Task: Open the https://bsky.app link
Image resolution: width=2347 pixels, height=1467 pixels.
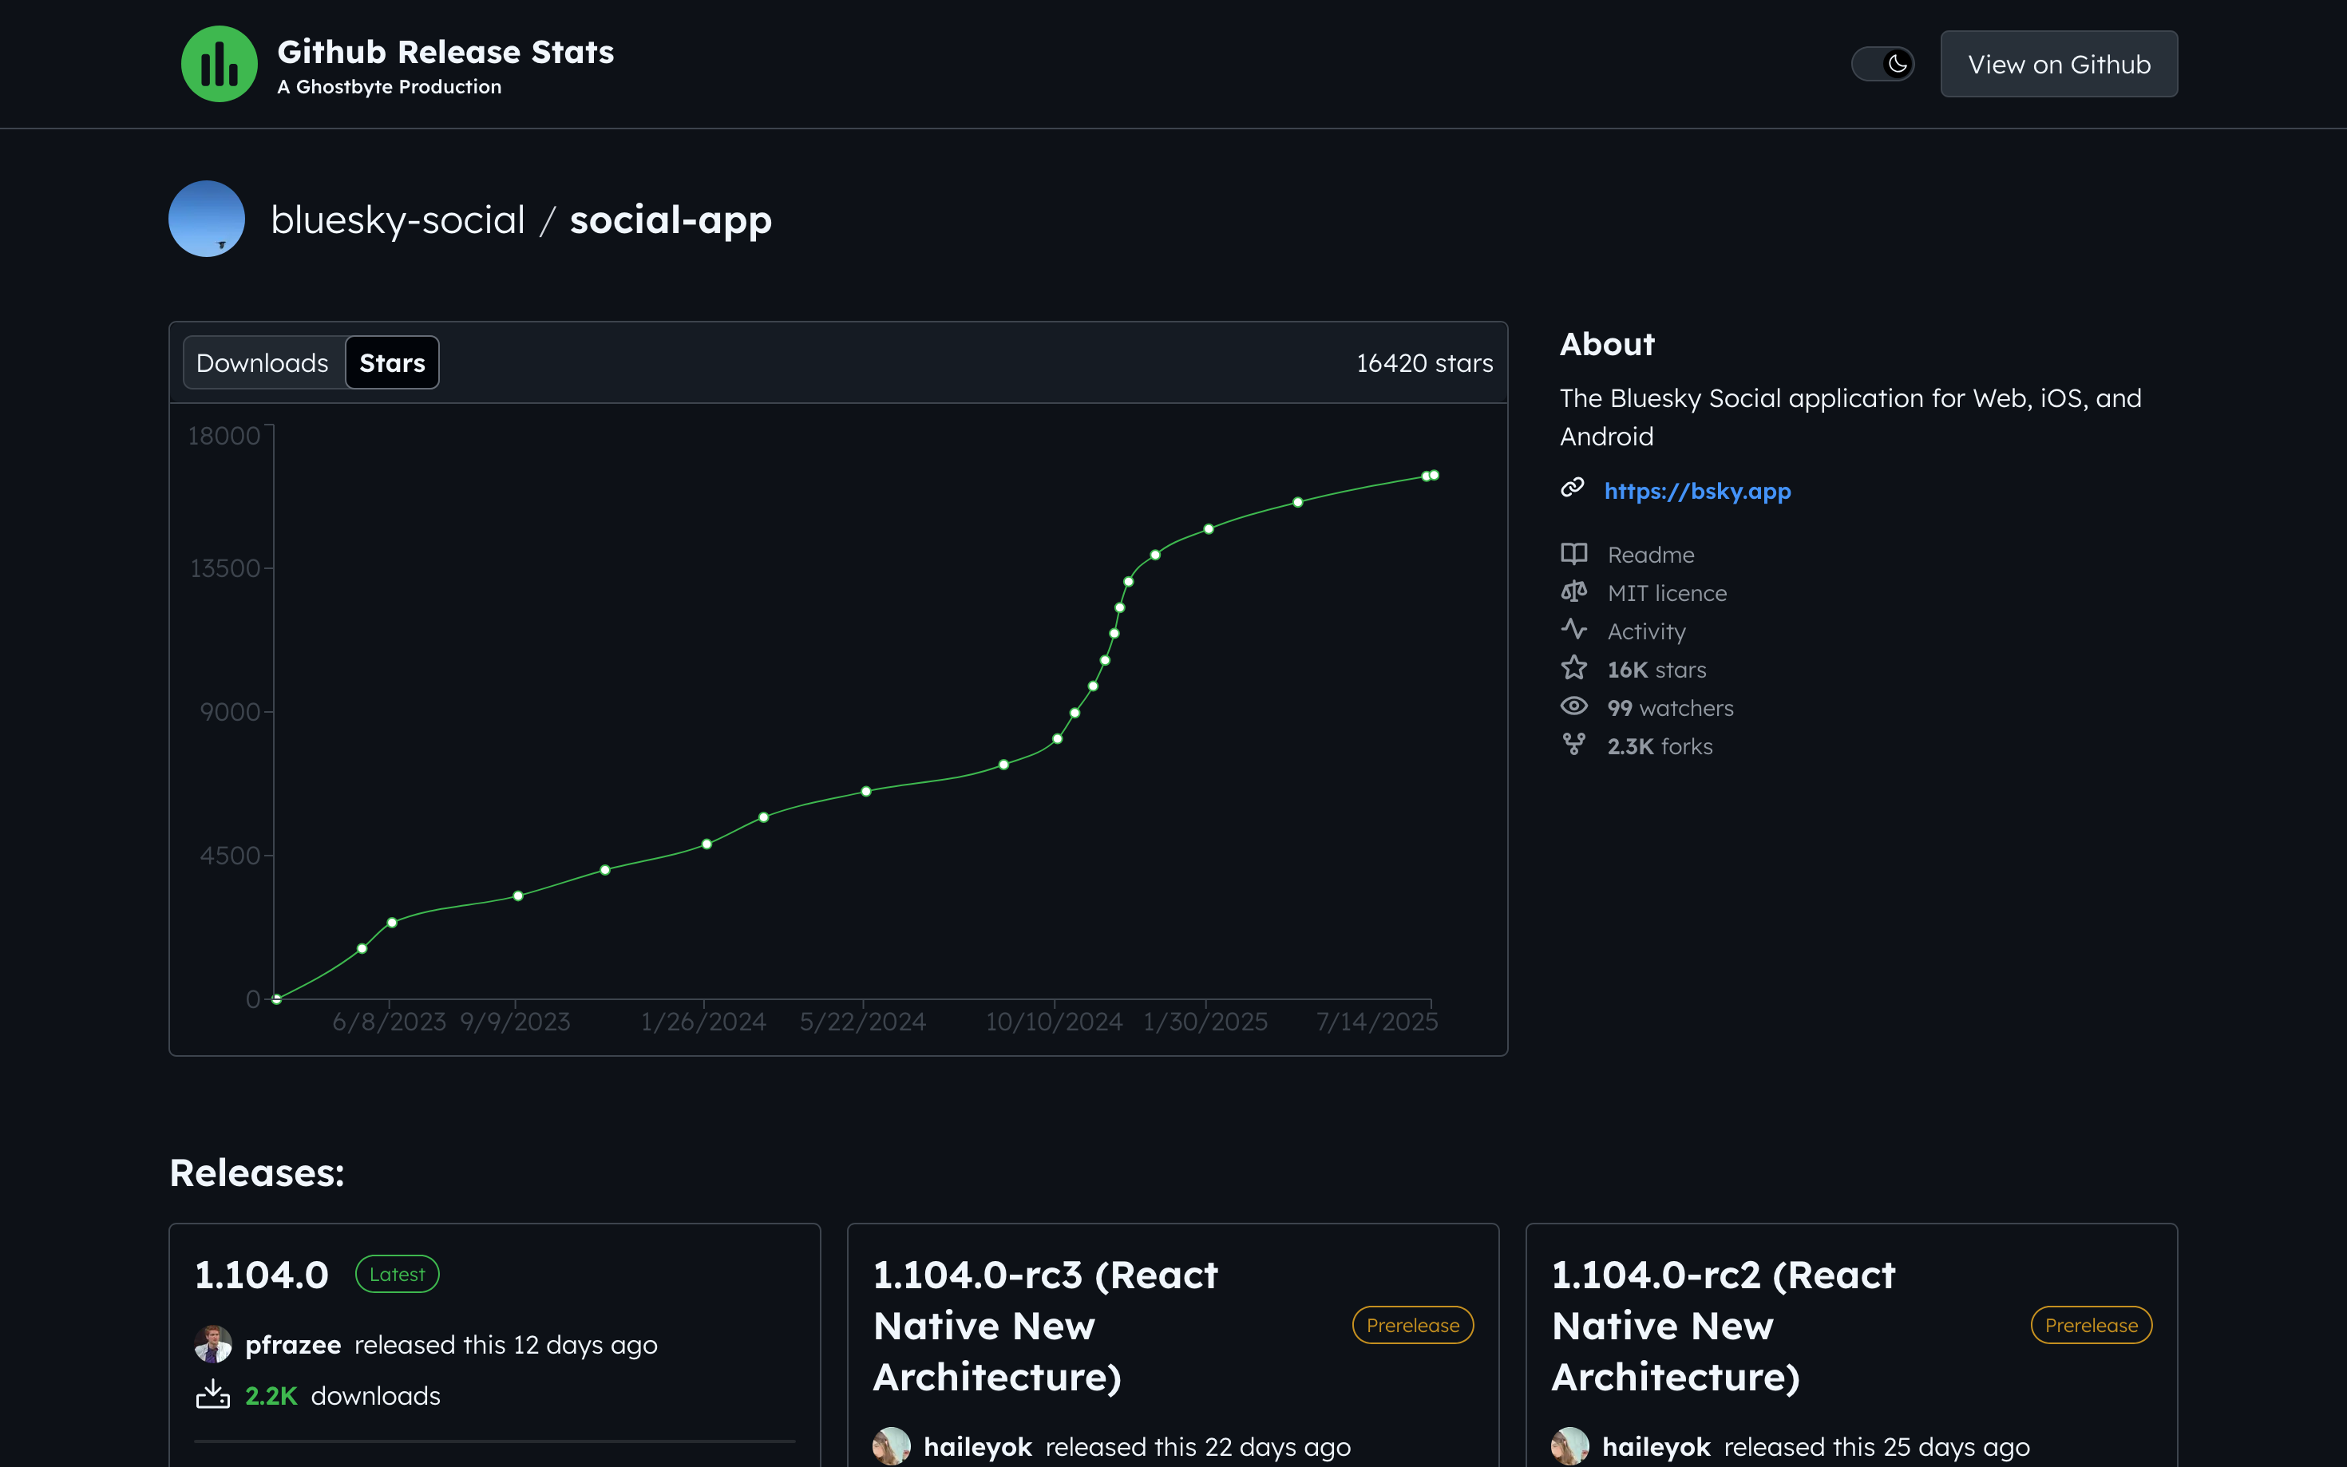Action: click(x=1697, y=491)
